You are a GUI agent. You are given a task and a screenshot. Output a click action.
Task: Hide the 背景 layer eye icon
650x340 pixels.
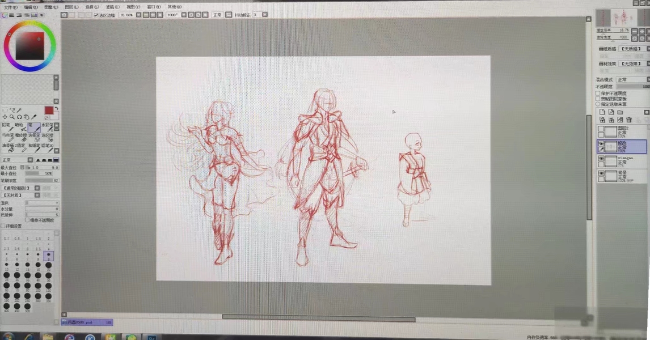point(601,173)
